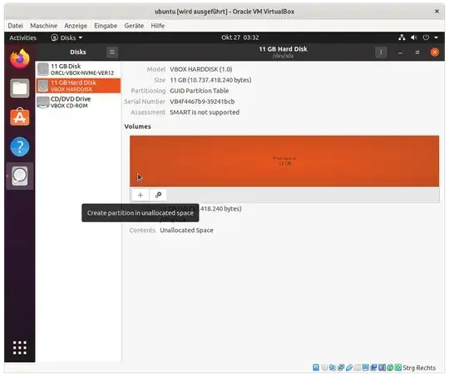Open the Disks app menu dropdown in top panel
Viewport: 449px width, 377px height.
coord(67,37)
